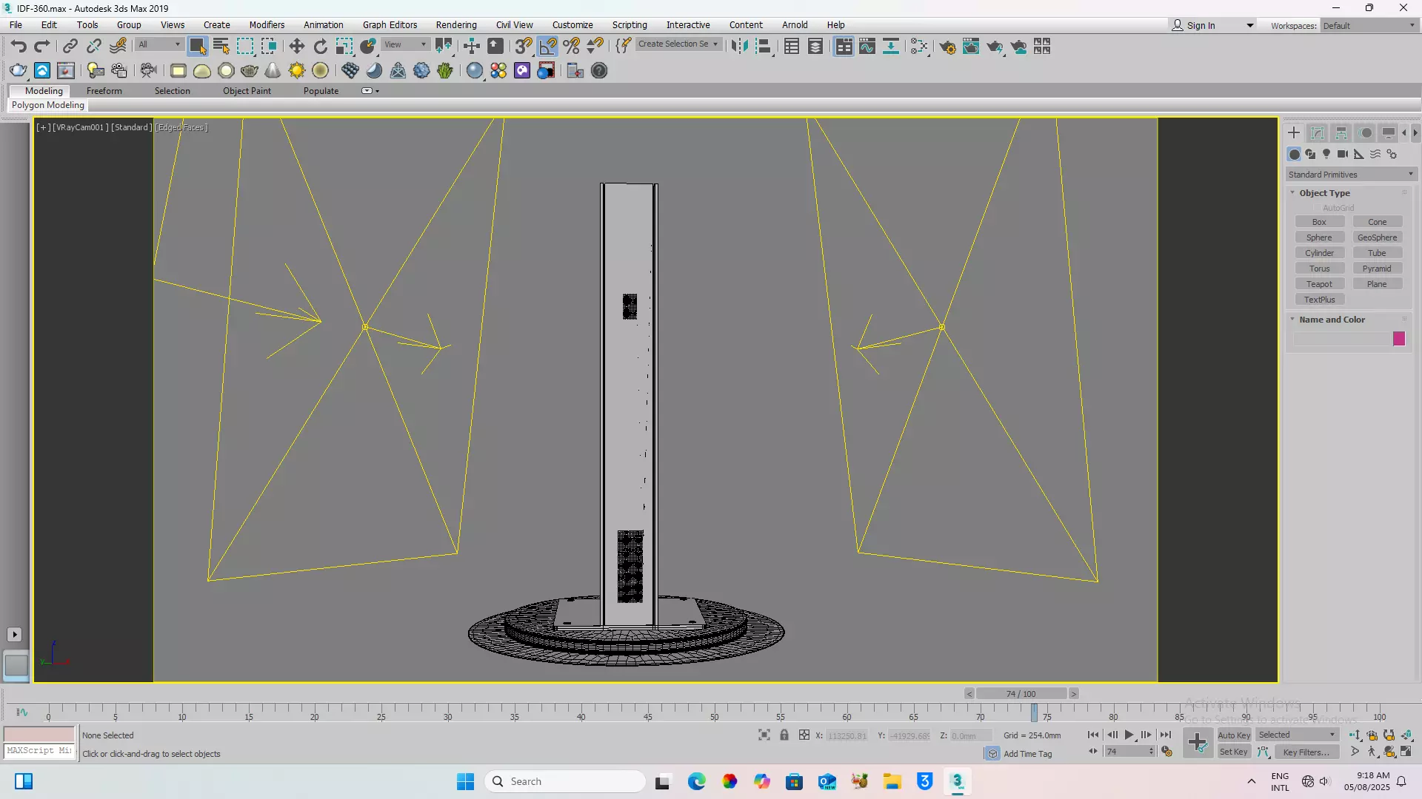Screen dimensions: 1422x799
Task: Click the V-Ray sun light icon
Action: click(296, 70)
